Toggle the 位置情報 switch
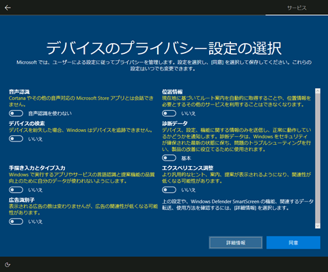328x272 pixels. [x=169, y=113]
